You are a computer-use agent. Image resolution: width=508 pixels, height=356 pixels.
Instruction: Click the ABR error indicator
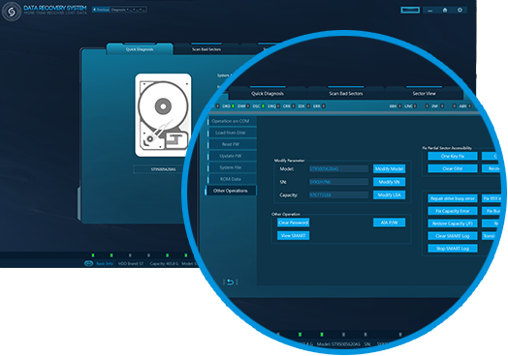click(x=465, y=106)
